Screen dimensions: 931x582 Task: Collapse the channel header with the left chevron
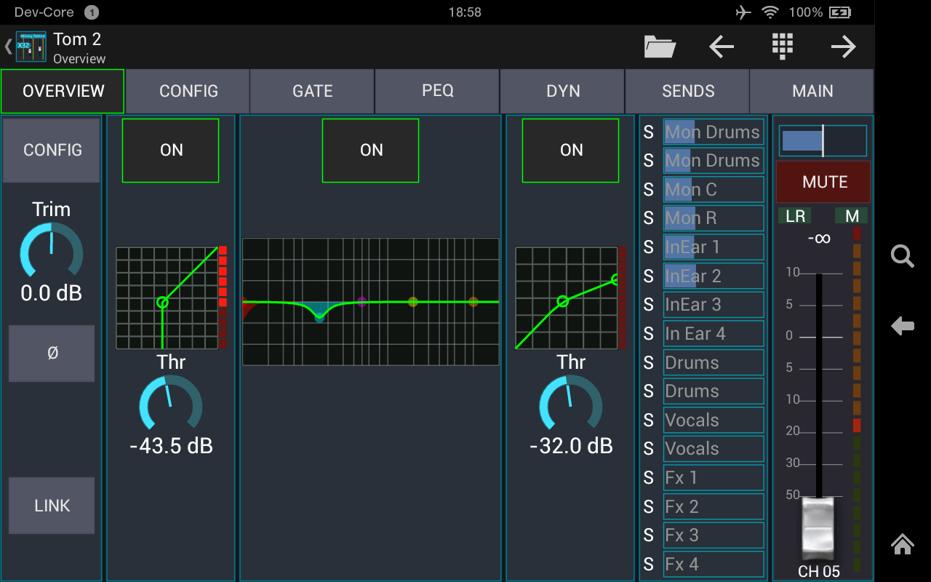pos(6,46)
